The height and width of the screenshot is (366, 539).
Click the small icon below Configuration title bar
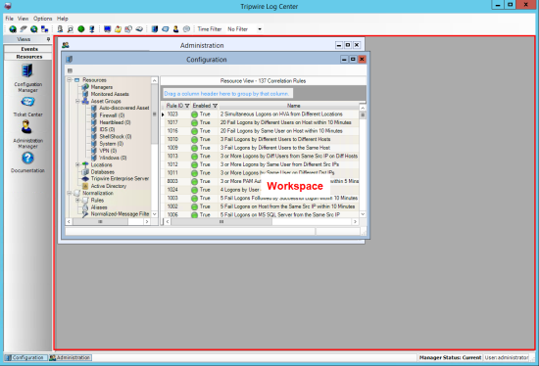pos(70,70)
